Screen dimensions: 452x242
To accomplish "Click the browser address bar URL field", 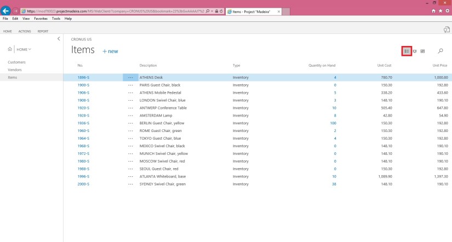I will 110,11.
